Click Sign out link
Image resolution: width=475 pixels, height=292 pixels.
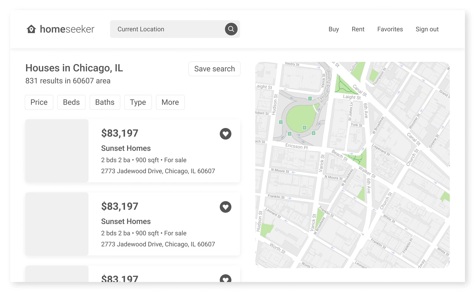point(427,29)
